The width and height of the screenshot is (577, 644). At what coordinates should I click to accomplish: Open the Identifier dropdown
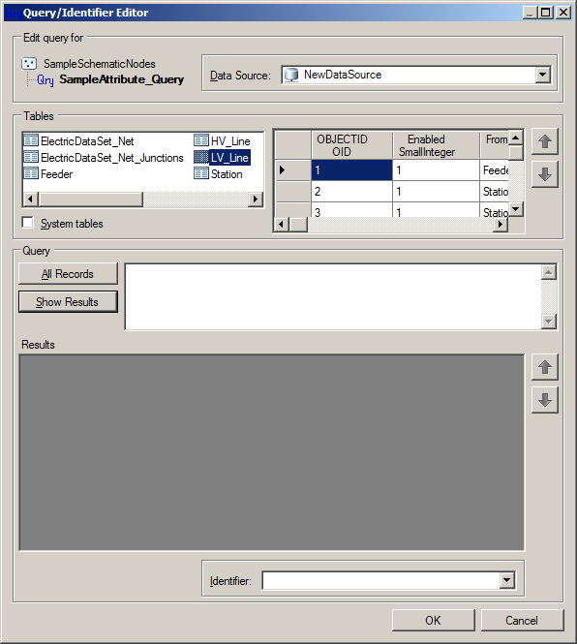pyautogui.click(x=507, y=580)
